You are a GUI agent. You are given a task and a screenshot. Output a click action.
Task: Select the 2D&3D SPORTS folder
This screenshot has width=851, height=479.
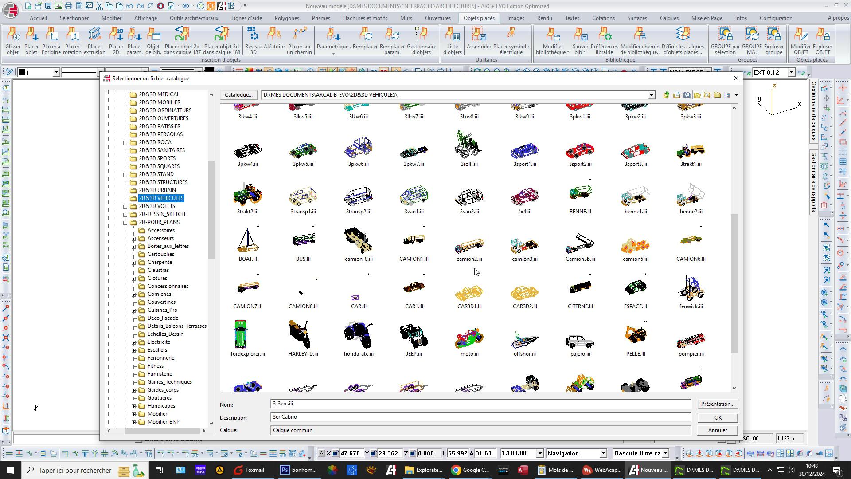(x=157, y=158)
